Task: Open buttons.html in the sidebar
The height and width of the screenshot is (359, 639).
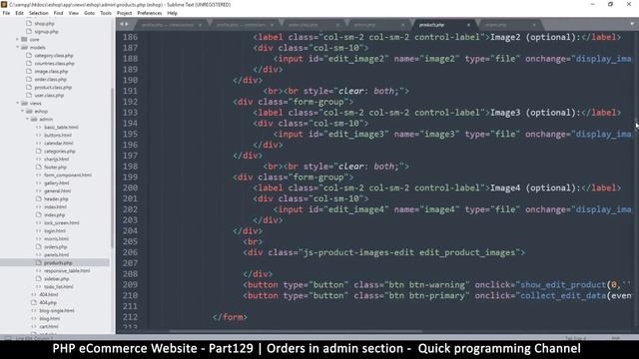Action: pyautogui.click(x=58, y=136)
